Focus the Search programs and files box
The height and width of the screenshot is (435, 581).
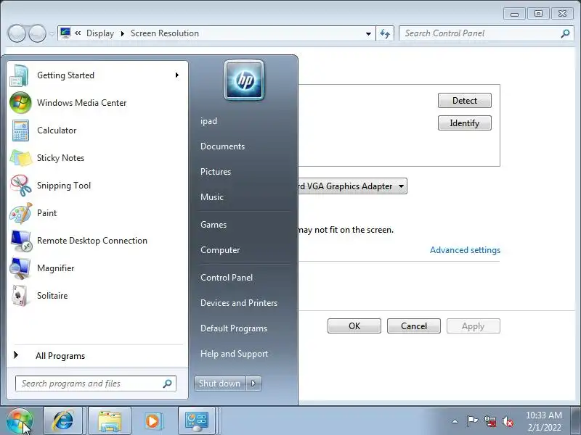tap(96, 384)
